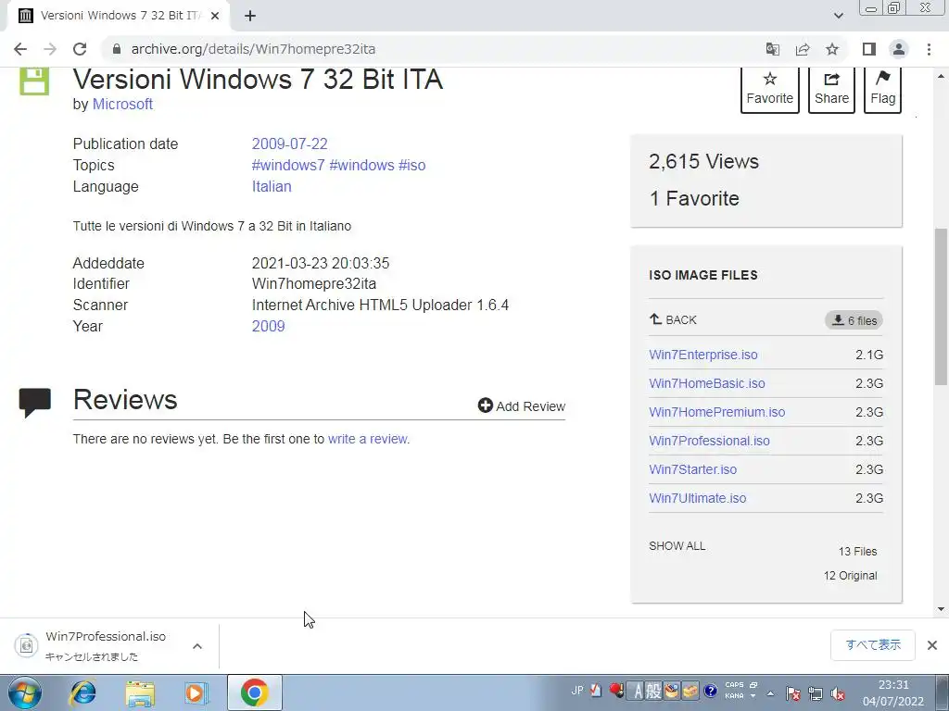
Task: Open the #windows topic link
Action: pos(362,165)
